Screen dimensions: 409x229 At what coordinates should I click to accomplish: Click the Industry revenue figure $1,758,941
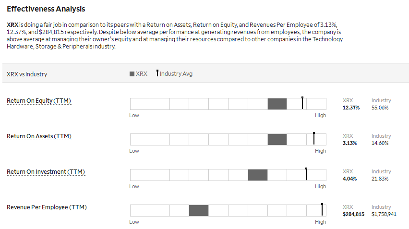pyautogui.click(x=384, y=214)
